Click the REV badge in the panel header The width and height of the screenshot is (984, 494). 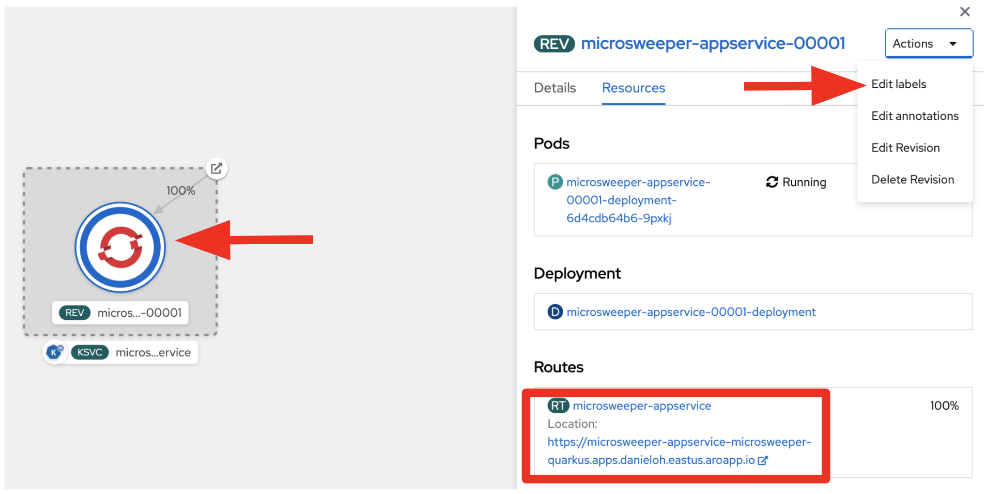click(x=554, y=44)
